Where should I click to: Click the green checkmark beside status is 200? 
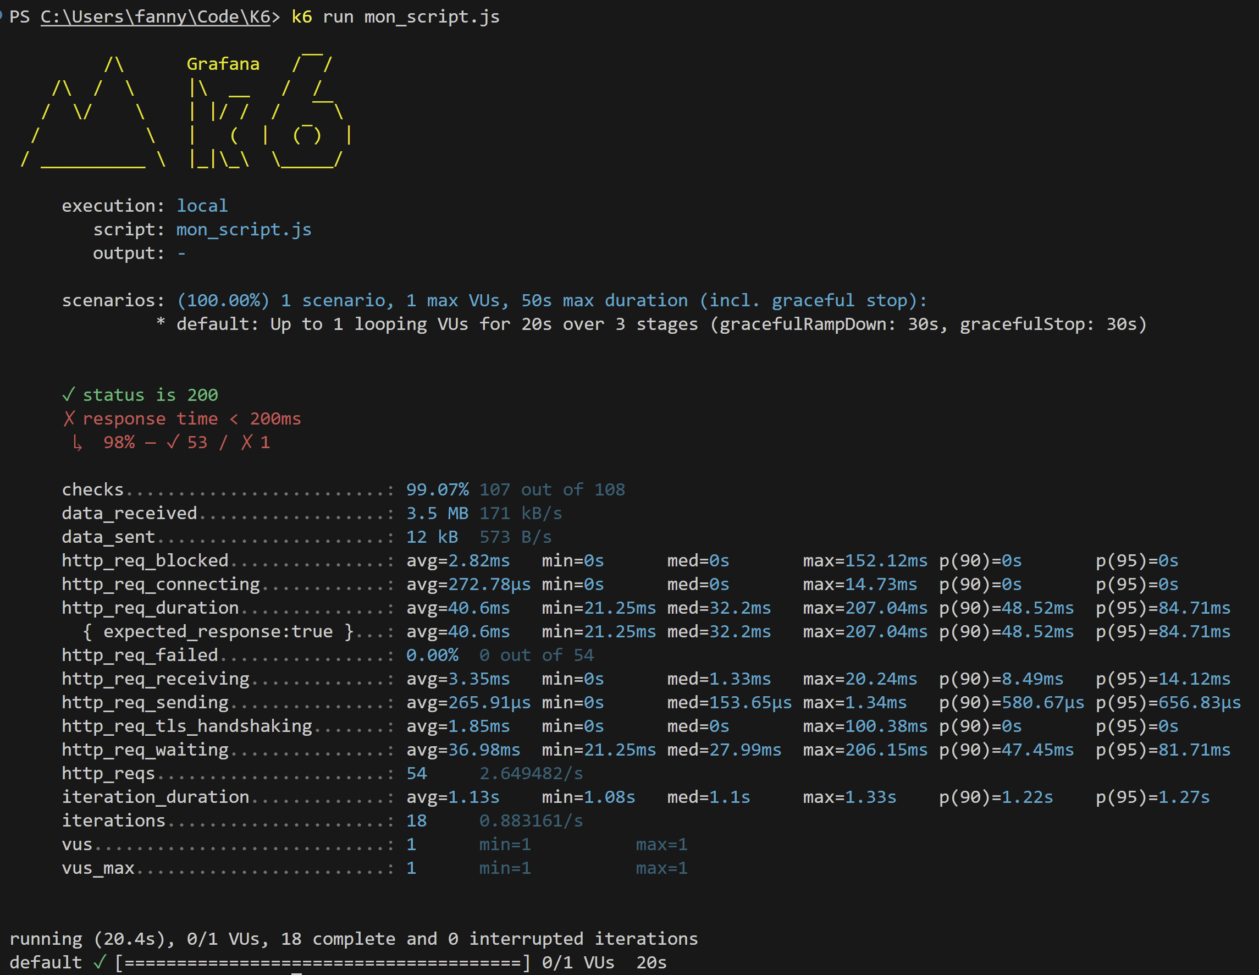point(68,395)
